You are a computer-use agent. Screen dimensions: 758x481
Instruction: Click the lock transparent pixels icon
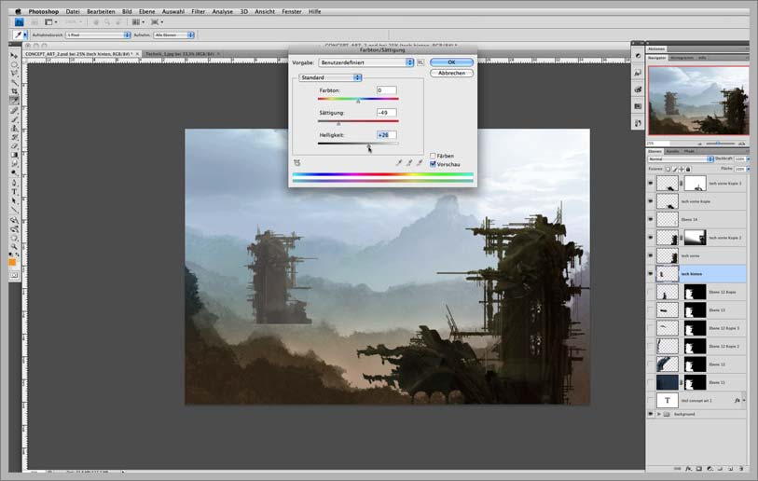(x=668, y=170)
